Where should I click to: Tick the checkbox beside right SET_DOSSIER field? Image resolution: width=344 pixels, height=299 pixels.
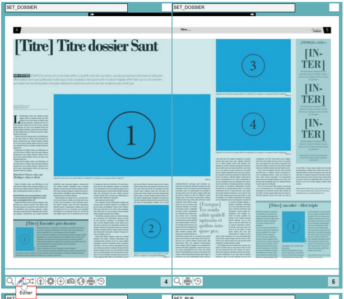331,7
